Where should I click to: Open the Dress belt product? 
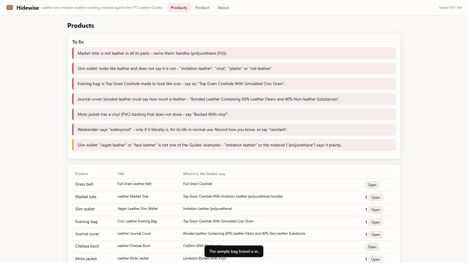tap(372, 185)
